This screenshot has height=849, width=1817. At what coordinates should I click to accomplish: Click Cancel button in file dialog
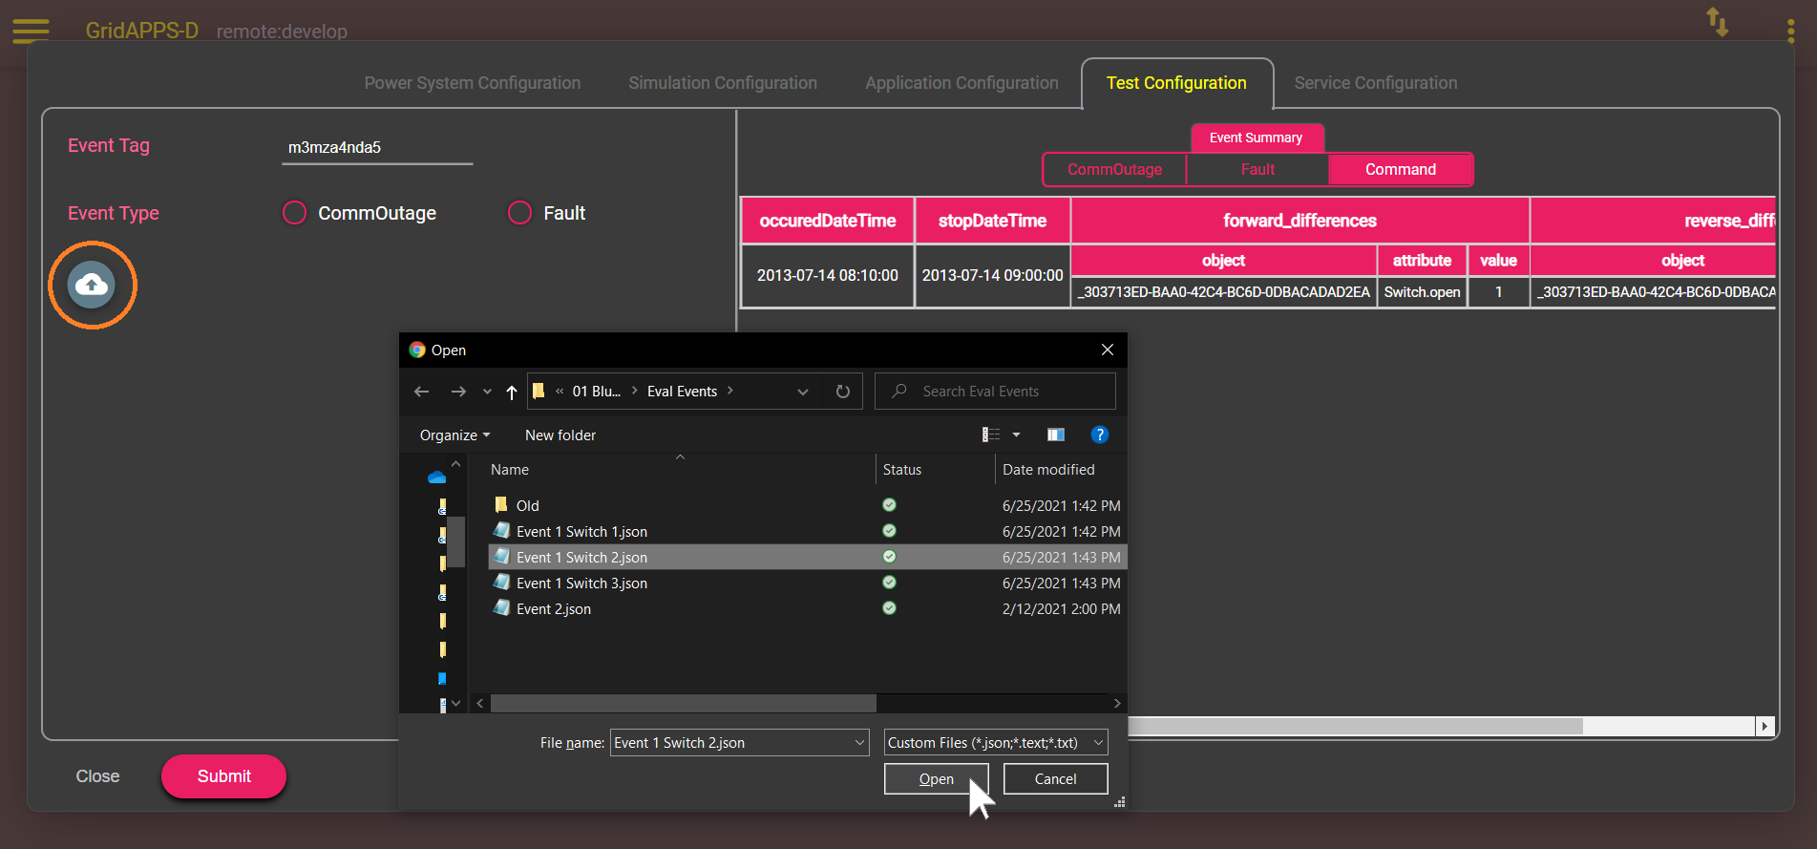pyautogui.click(x=1055, y=779)
